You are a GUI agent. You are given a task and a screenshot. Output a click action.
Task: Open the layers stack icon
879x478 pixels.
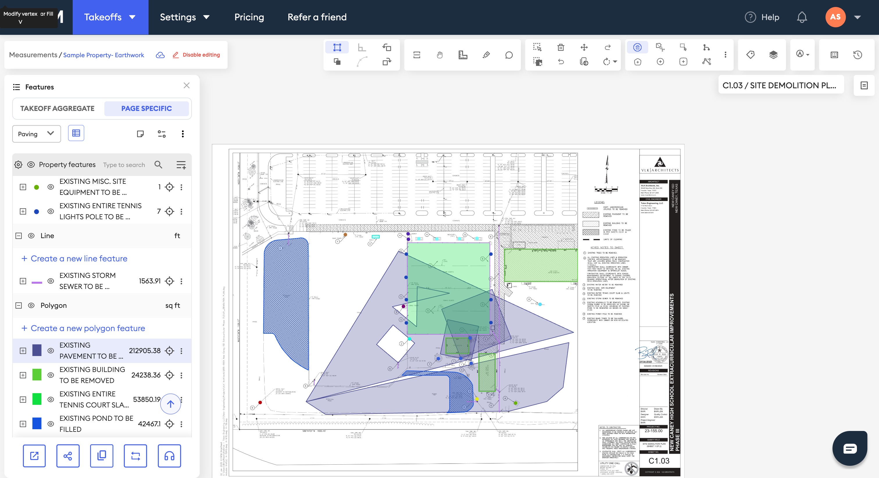click(773, 55)
